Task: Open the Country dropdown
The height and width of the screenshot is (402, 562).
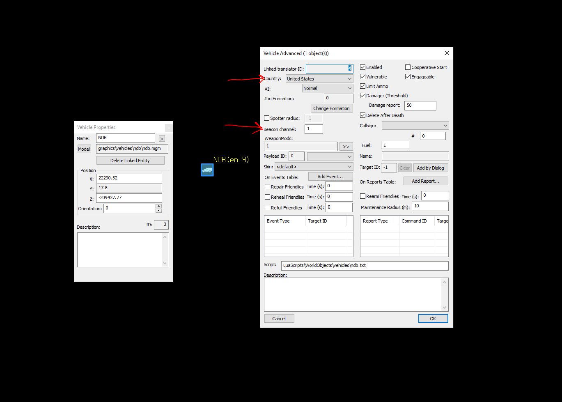Action: (x=319, y=79)
